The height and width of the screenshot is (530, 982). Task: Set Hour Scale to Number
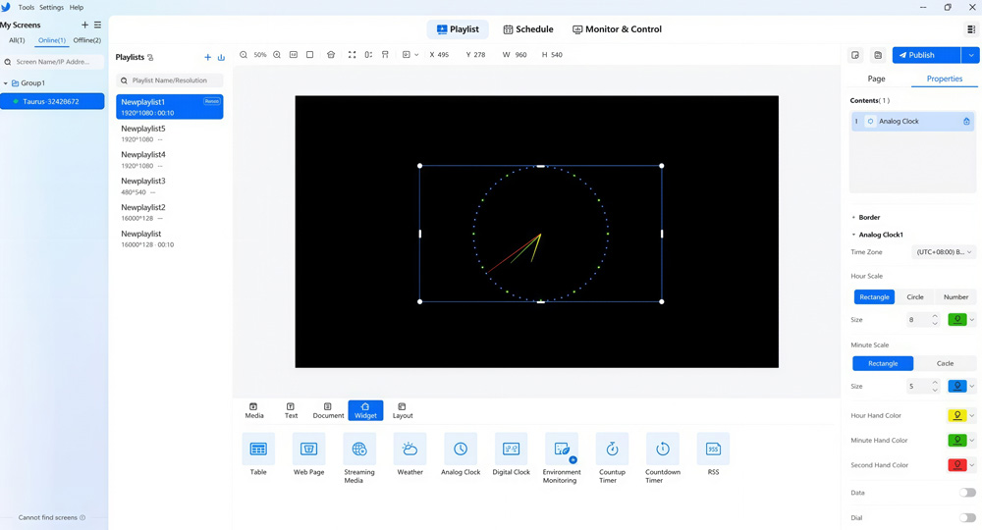955,297
